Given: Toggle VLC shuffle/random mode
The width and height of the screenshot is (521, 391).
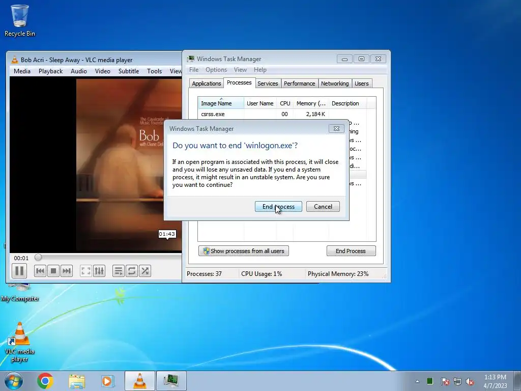Looking at the screenshot, I should tap(145, 271).
